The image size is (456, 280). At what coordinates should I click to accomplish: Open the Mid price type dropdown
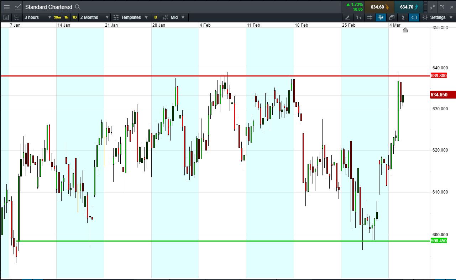pos(178,17)
